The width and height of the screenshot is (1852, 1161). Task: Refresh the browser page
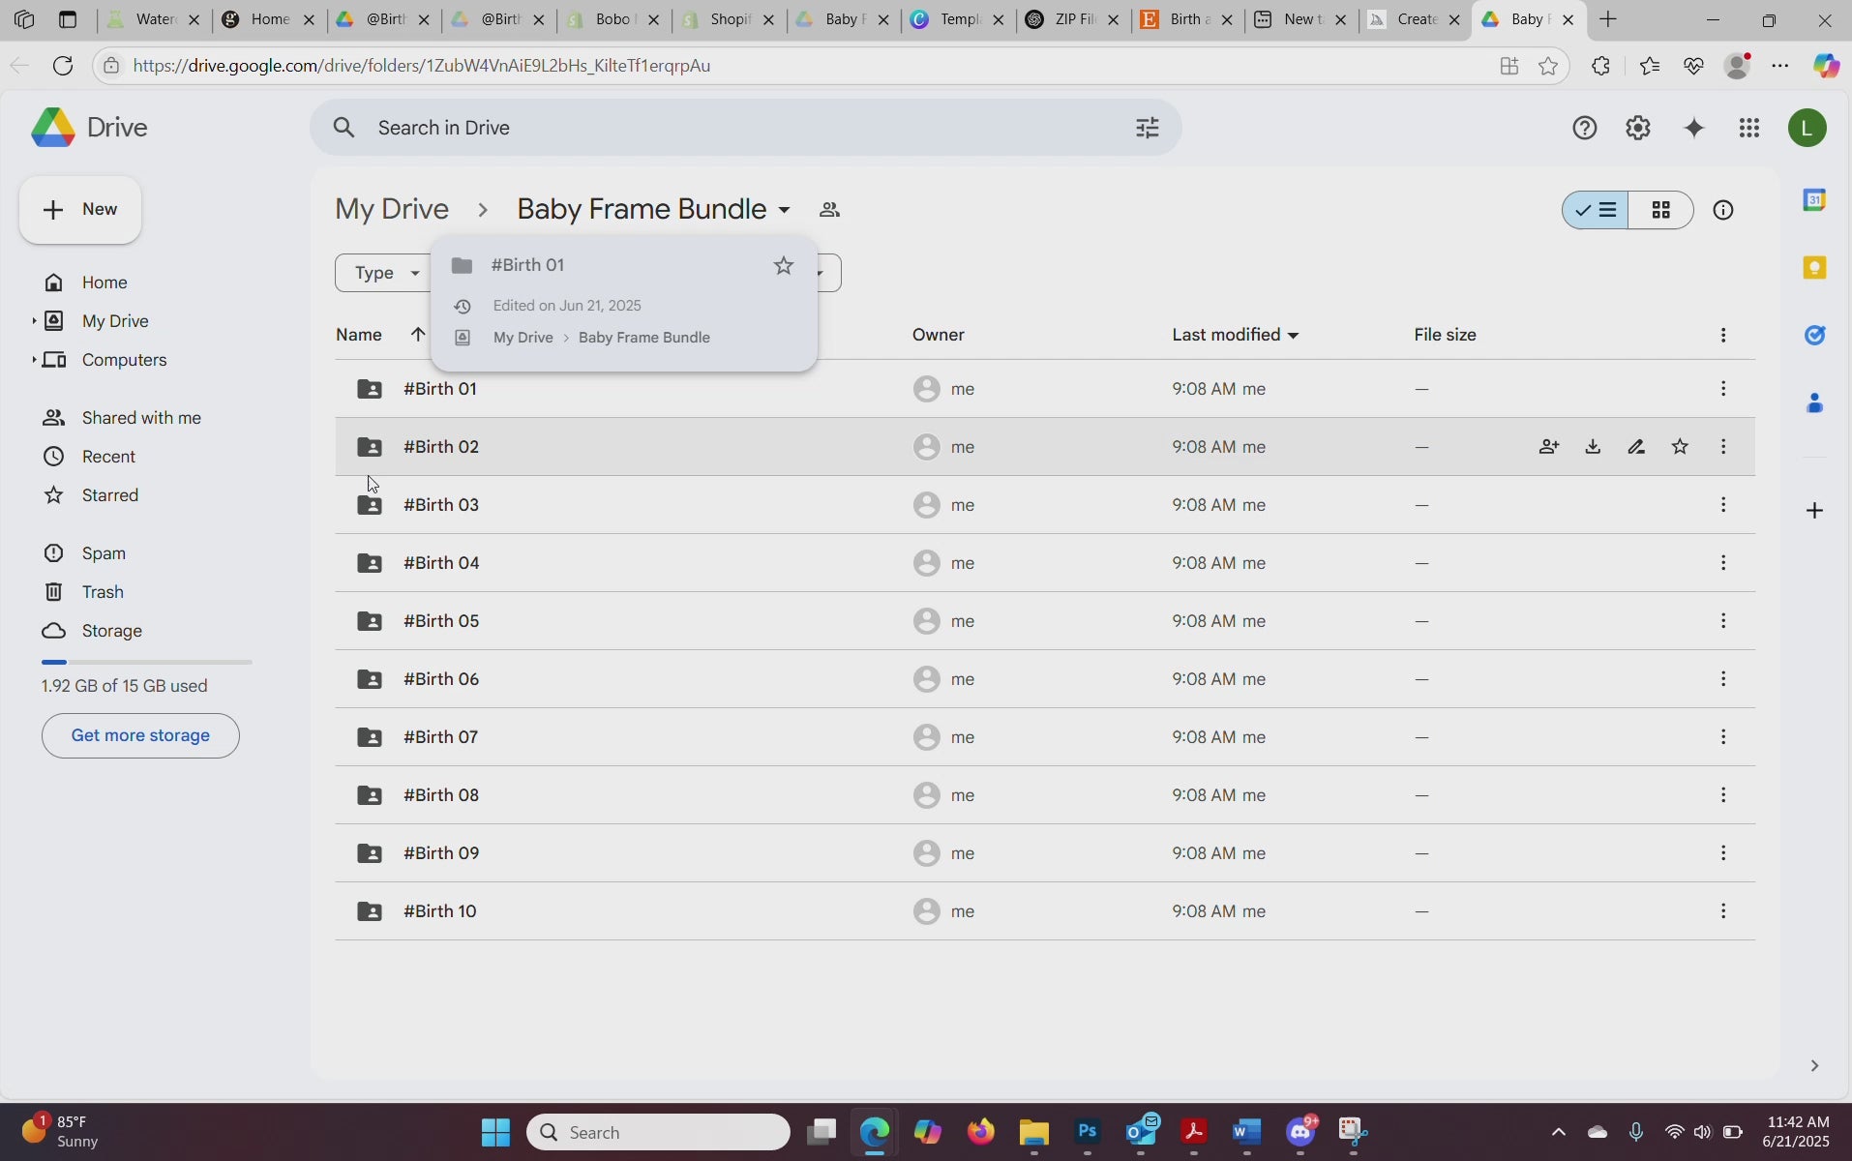[x=63, y=66]
